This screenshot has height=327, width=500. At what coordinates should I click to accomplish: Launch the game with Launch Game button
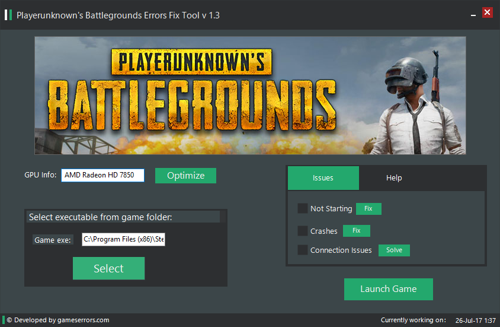(x=389, y=289)
